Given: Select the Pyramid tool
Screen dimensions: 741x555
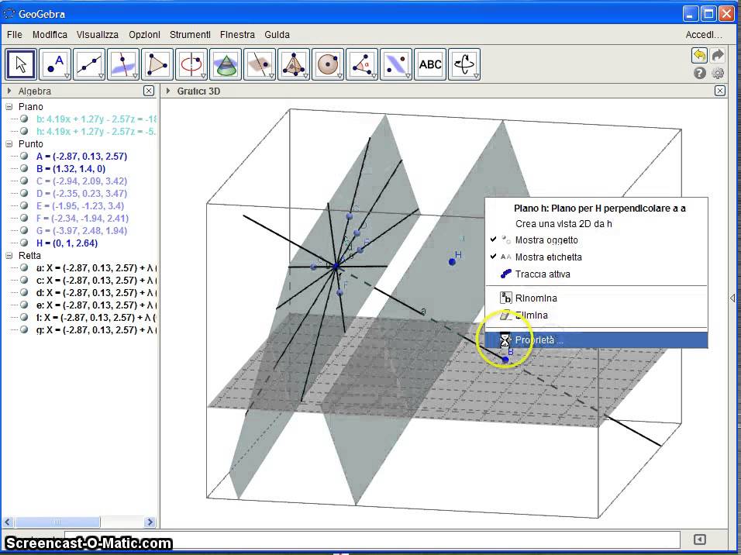Looking at the screenshot, I should 294,64.
